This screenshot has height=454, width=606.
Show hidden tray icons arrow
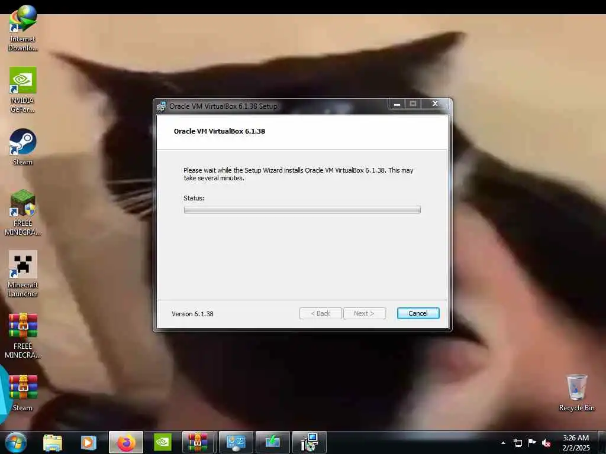tap(503, 443)
